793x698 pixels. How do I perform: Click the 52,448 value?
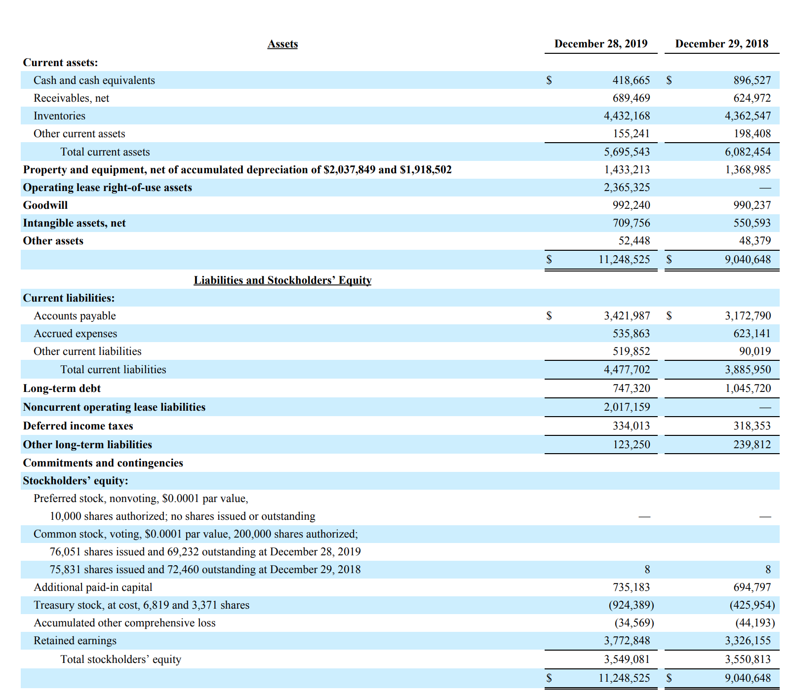point(634,241)
